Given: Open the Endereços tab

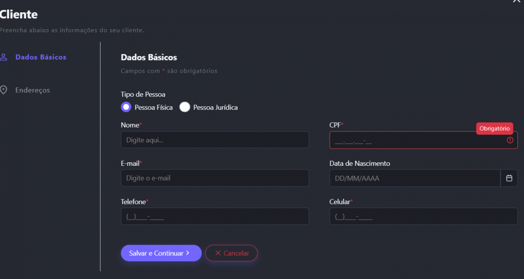Looking at the screenshot, I should coord(32,90).
